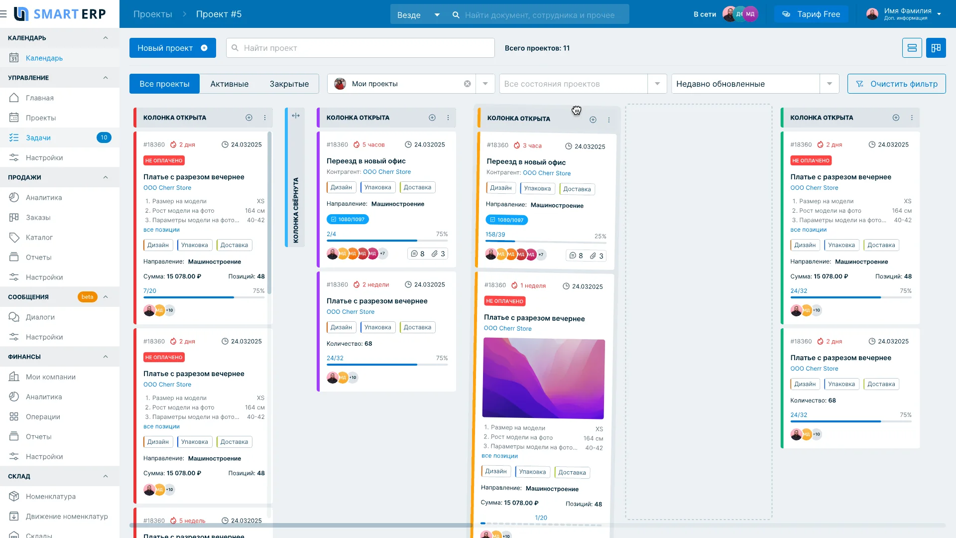Click the Новый проект button
The width and height of the screenshot is (956, 538).
point(173,48)
